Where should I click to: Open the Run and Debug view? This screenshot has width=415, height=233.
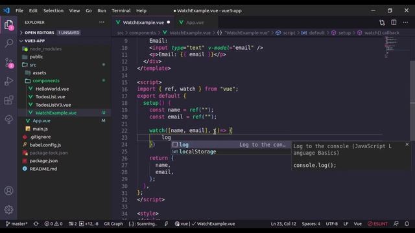click(8, 81)
